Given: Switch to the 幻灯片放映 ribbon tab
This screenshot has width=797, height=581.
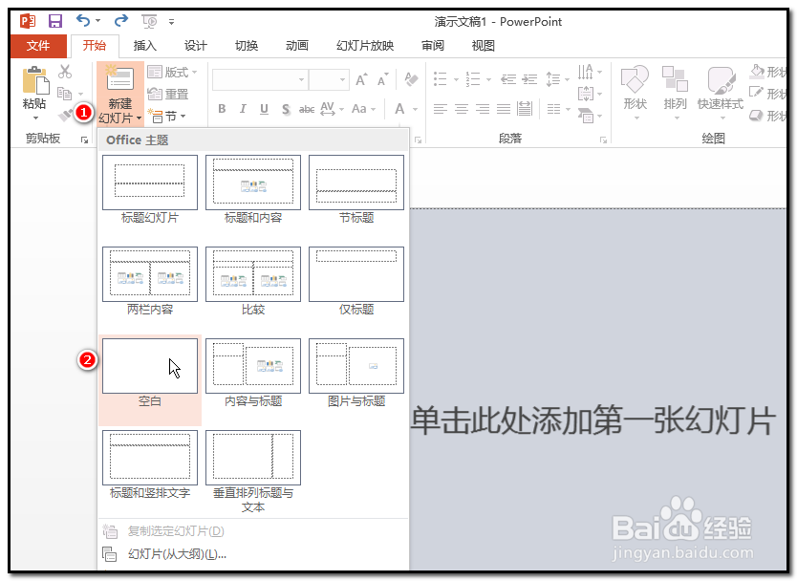Looking at the screenshot, I should click(x=365, y=46).
